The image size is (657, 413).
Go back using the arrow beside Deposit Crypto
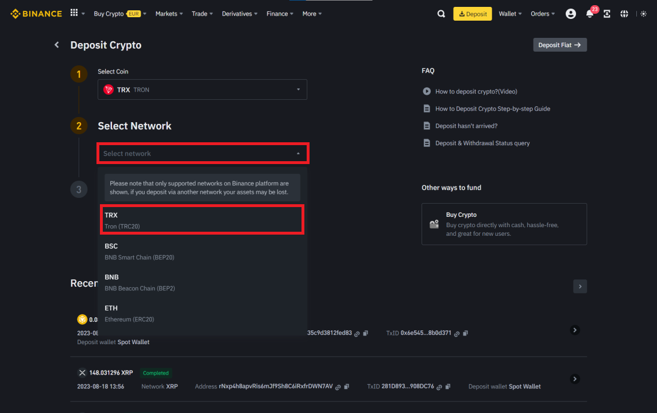56,45
